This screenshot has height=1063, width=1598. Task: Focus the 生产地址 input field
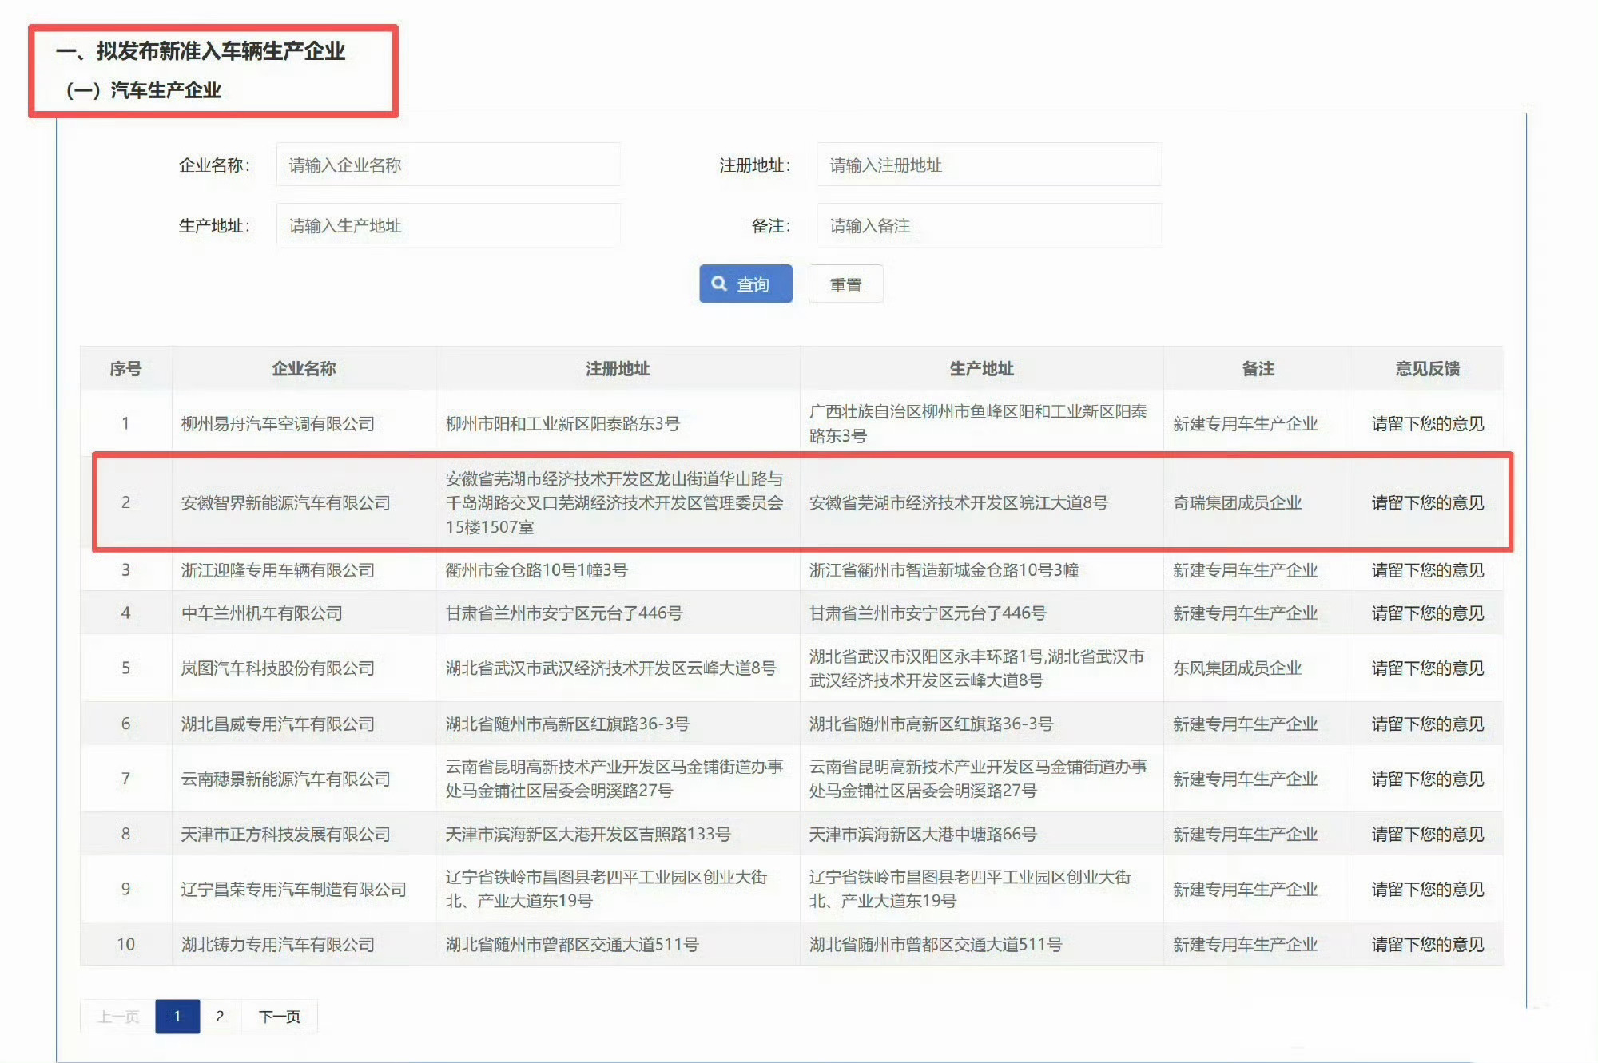448,225
